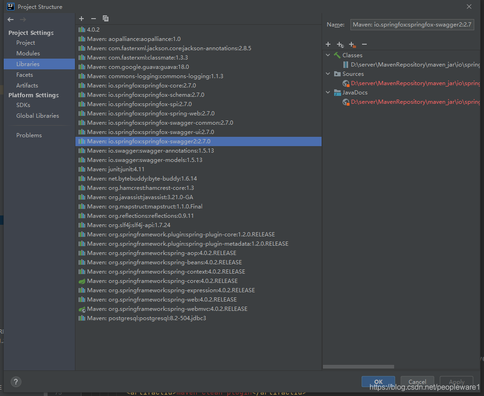Click the JavaDocs folder icon
Viewport: 484px width, 396px height.
tap(337, 93)
